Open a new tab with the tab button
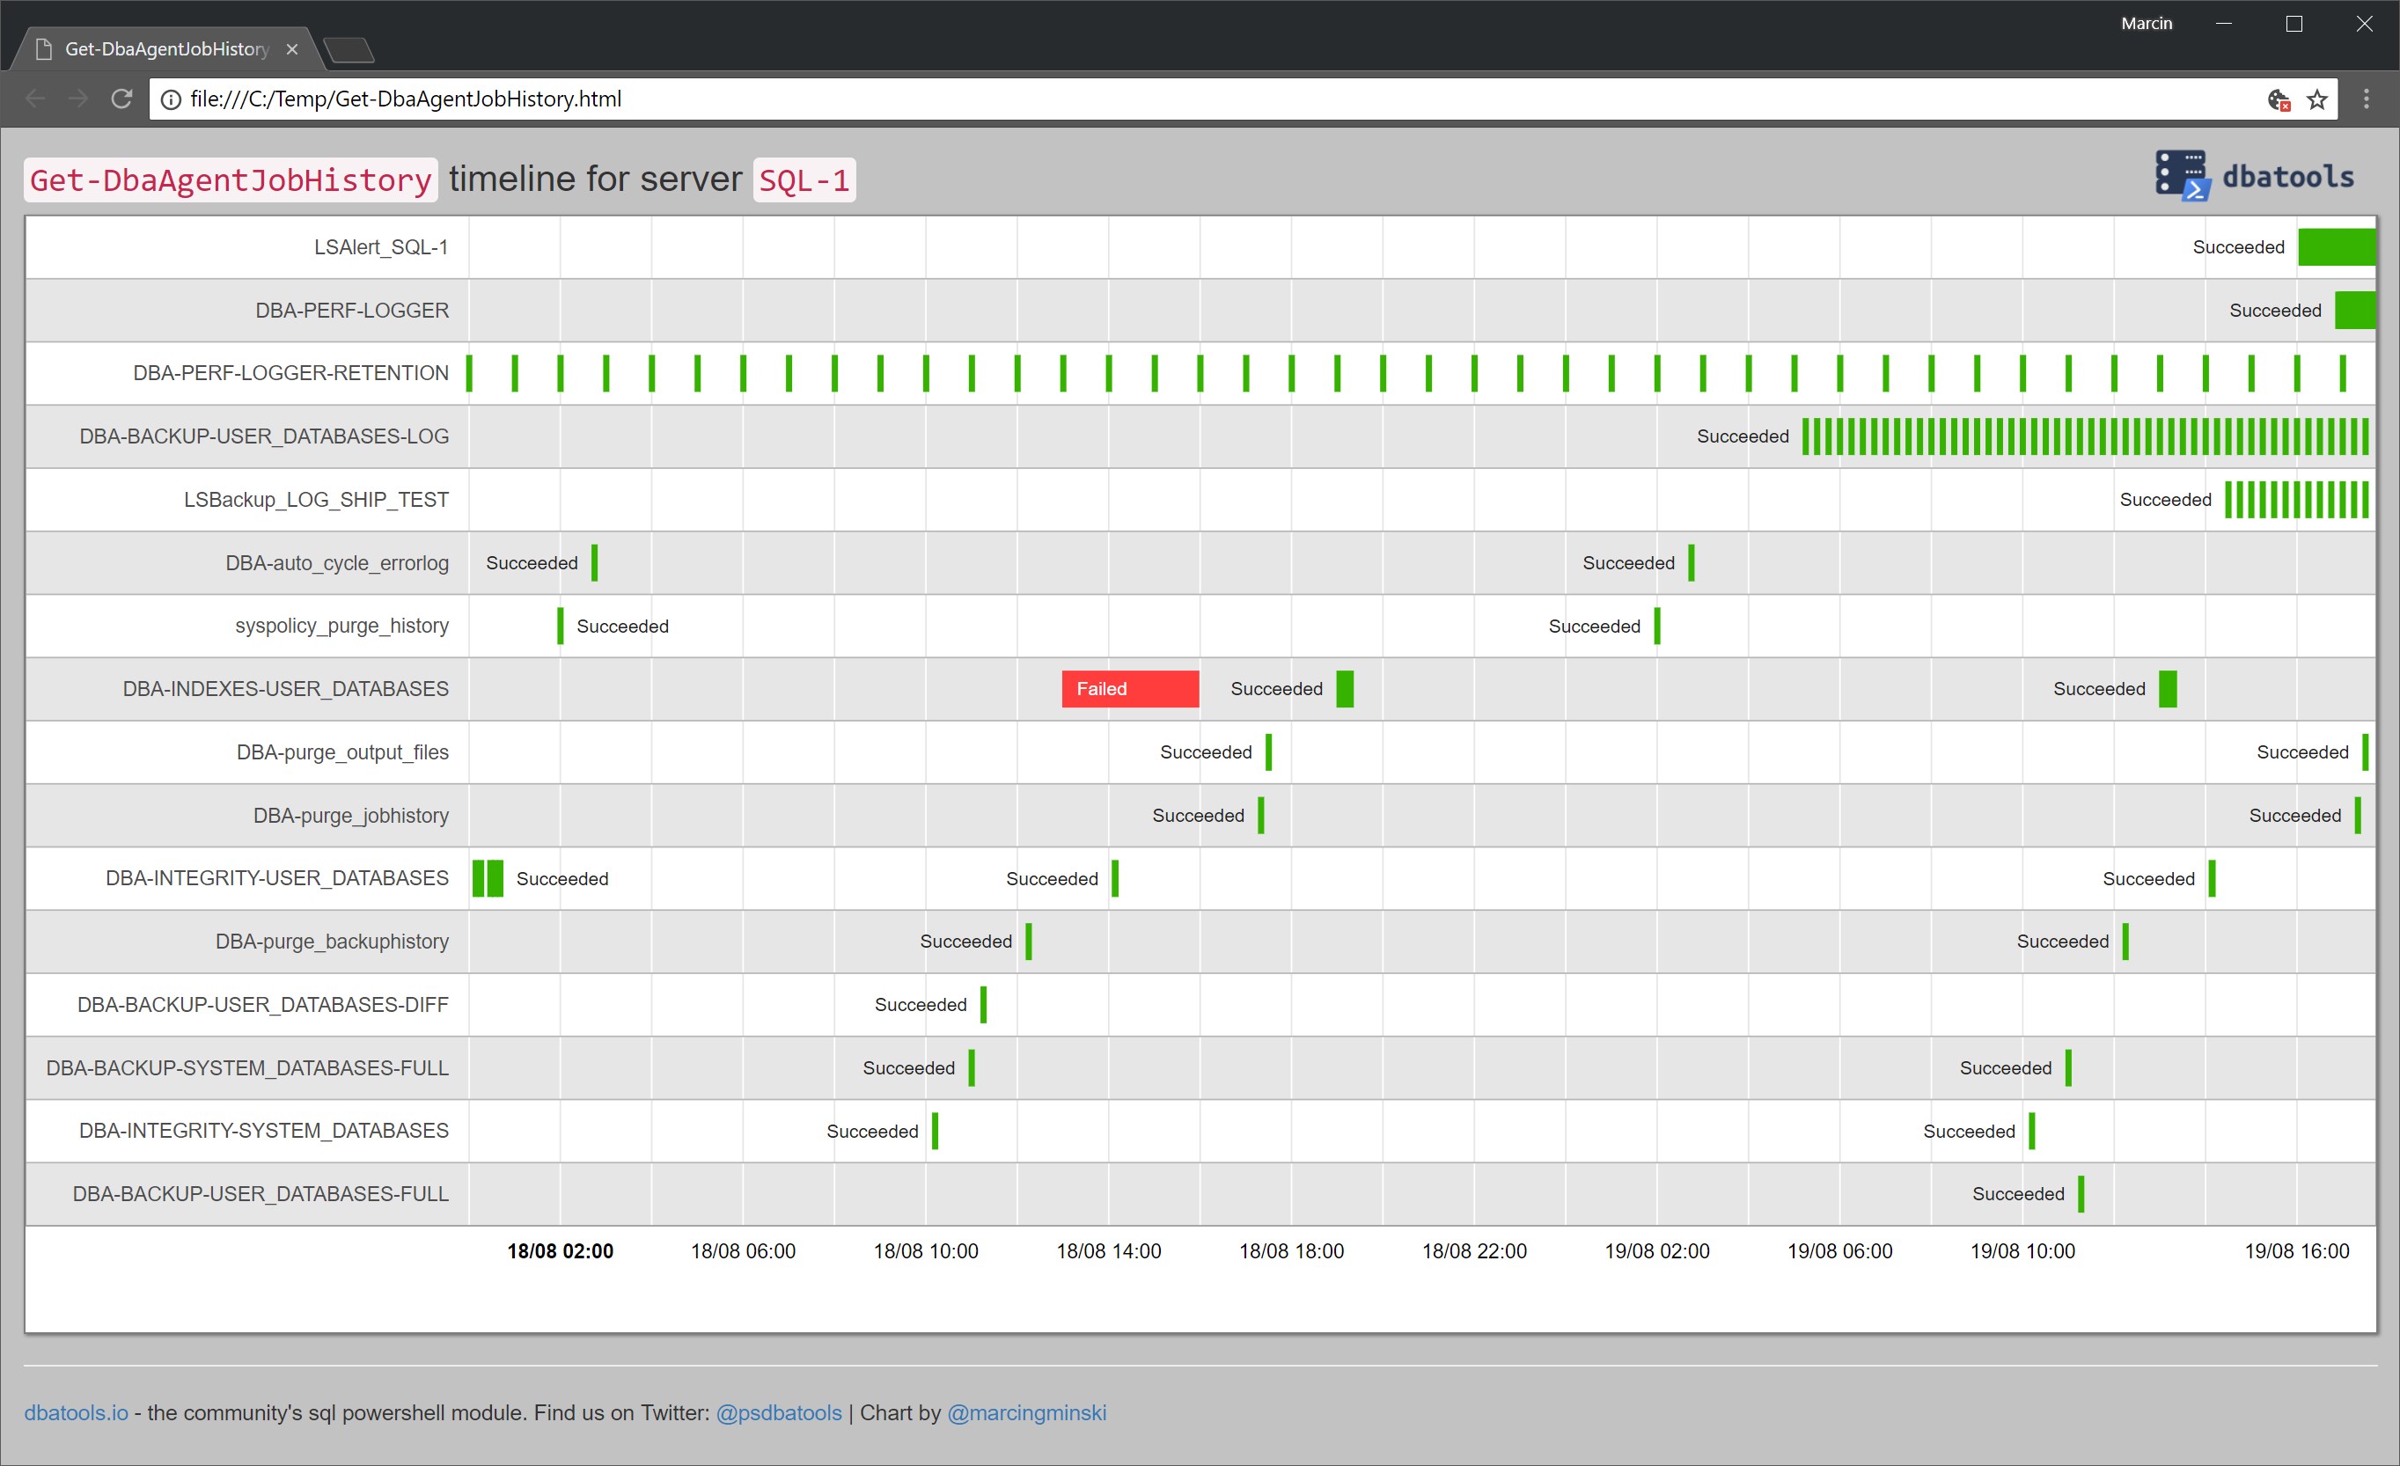This screenshot has height=1466, width=2400. pos(349,48)
